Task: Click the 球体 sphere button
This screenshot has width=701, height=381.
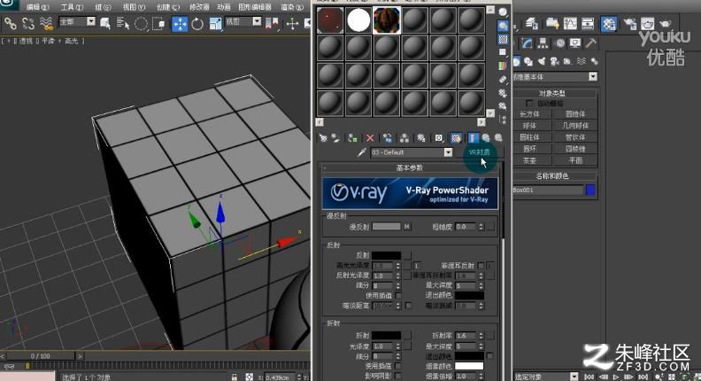Action: coord(529,126)
